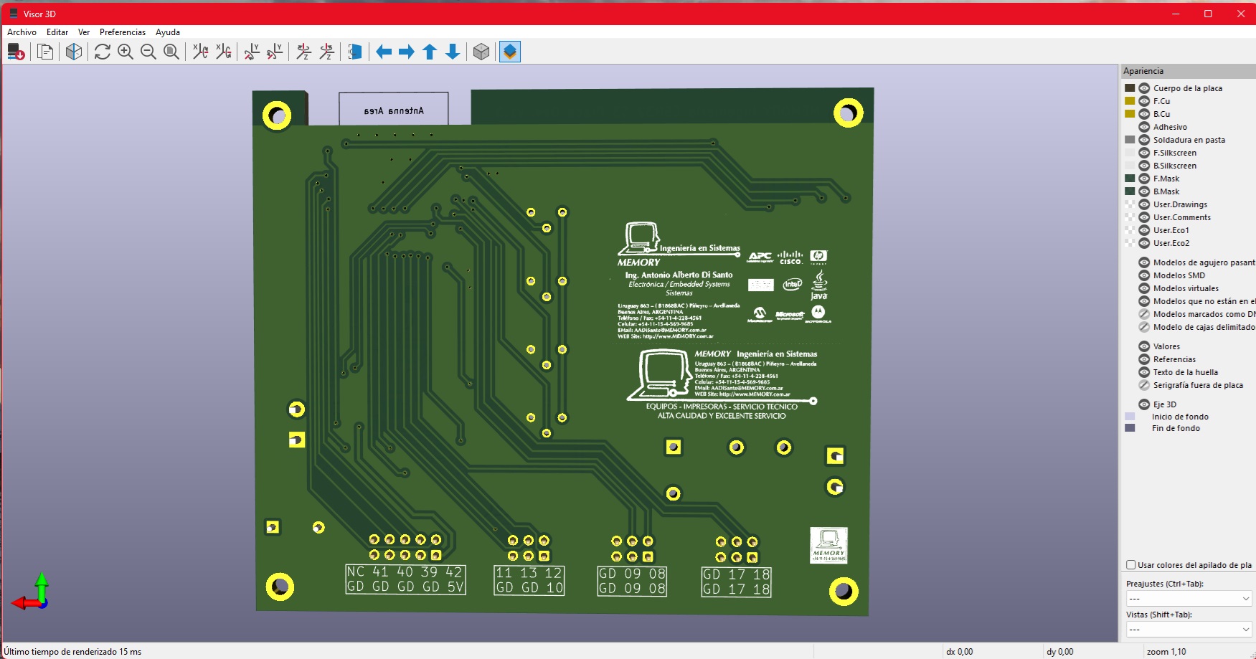Hide the F.Cu copper layer
The image size is (1256, 659).
pyautogui.click(x=1144, y=101)
